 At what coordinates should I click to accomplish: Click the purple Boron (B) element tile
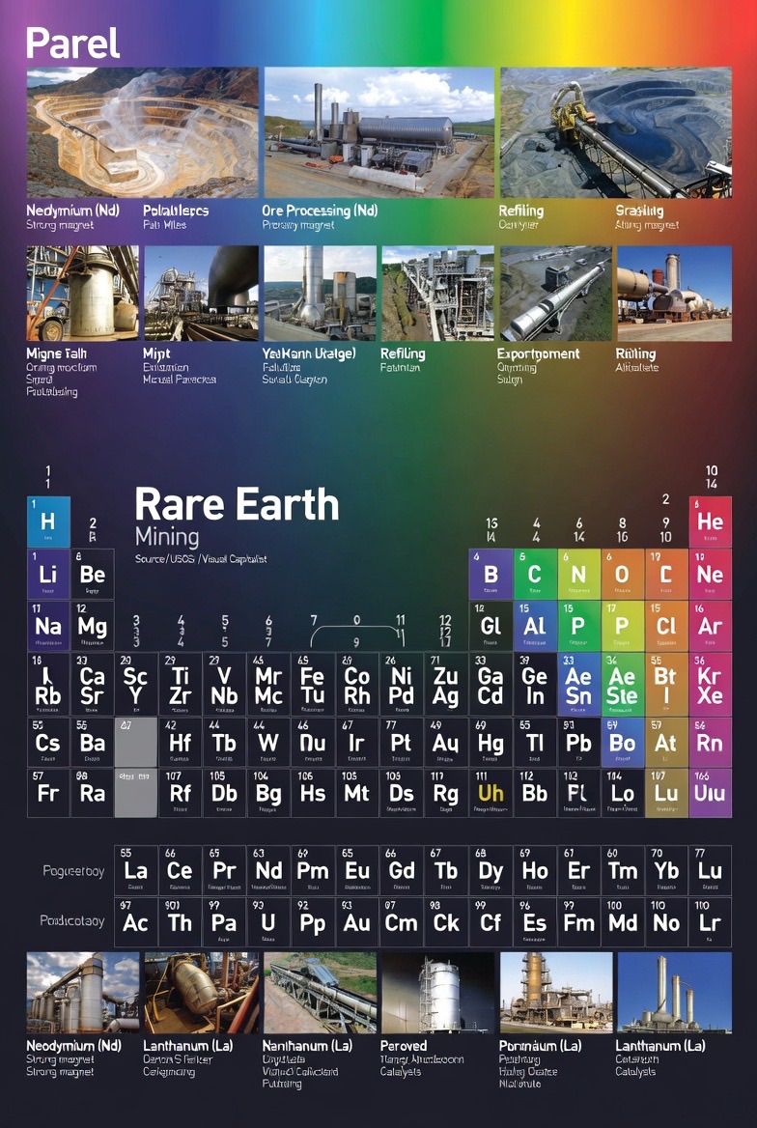click(x=491, y=574)
